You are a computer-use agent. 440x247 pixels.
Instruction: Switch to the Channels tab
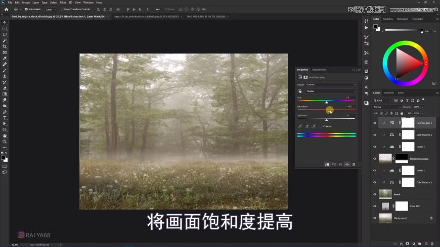[x=389, y=93]
